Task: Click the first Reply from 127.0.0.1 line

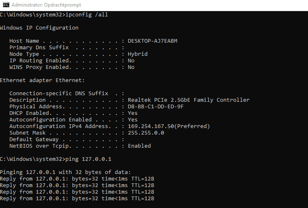Action: (77, 179)
